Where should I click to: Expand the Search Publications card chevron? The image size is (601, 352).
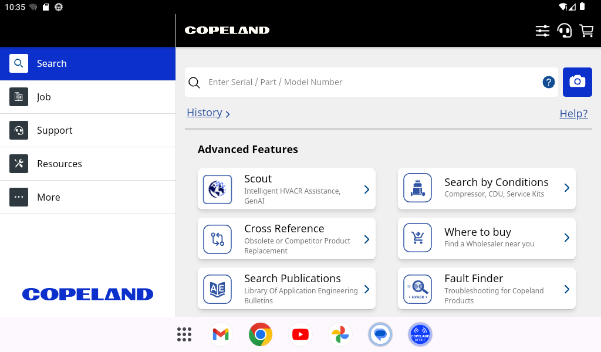pos(367,289)
